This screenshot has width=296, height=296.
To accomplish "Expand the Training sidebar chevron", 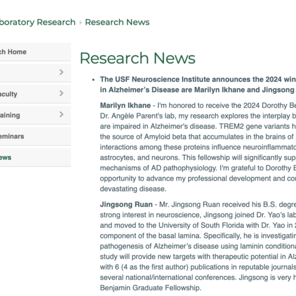I will tap(61, 115).
